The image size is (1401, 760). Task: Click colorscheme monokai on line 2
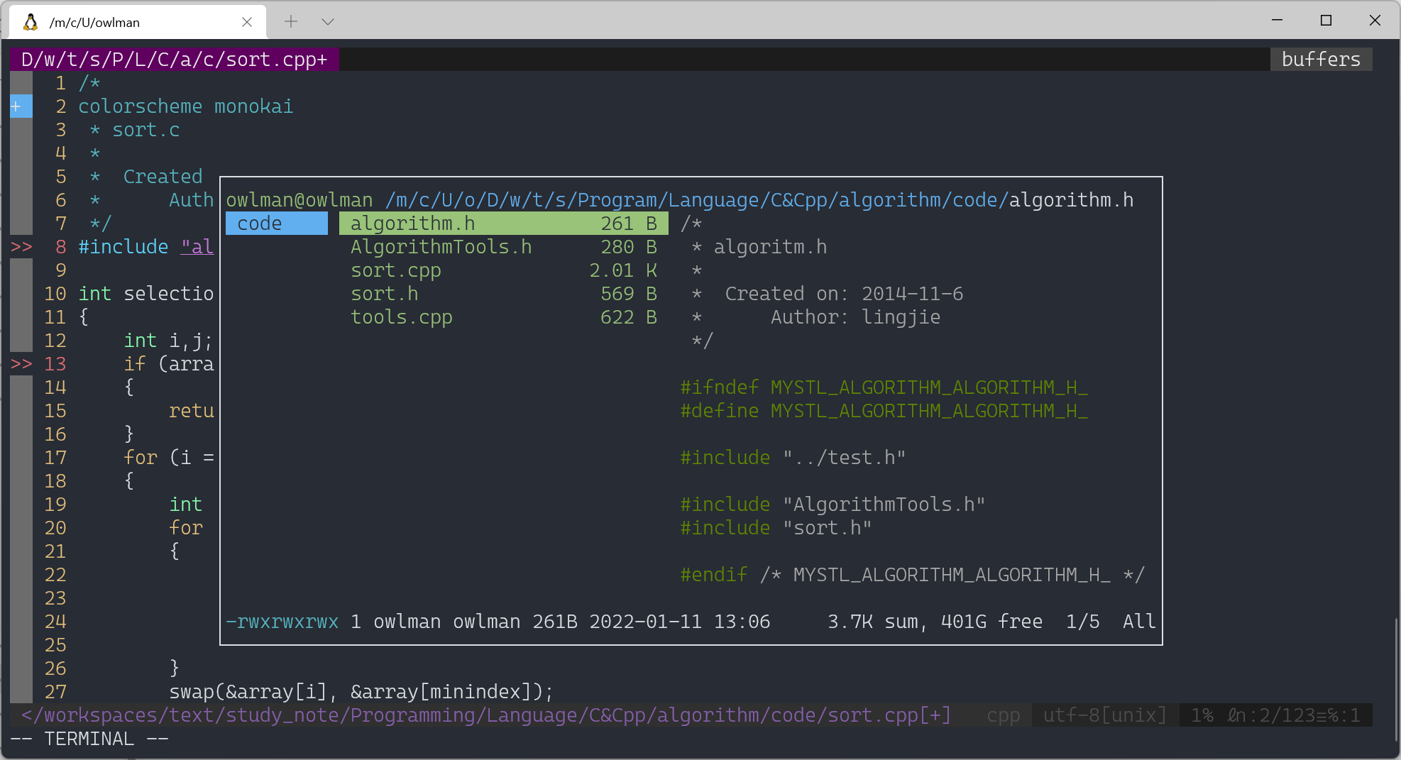[185, 106]
